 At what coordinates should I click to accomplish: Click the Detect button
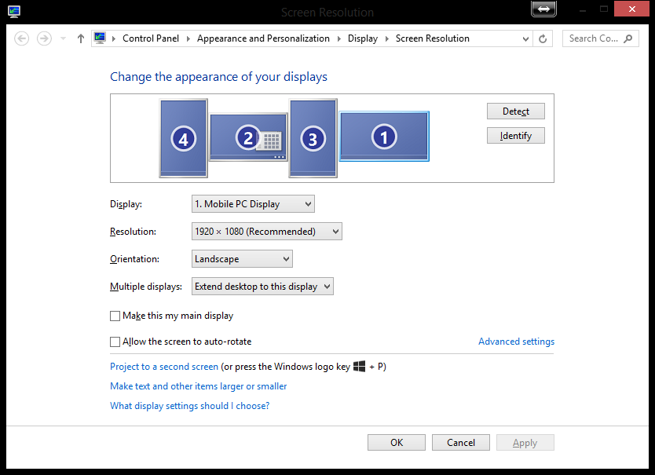(515, 111)
